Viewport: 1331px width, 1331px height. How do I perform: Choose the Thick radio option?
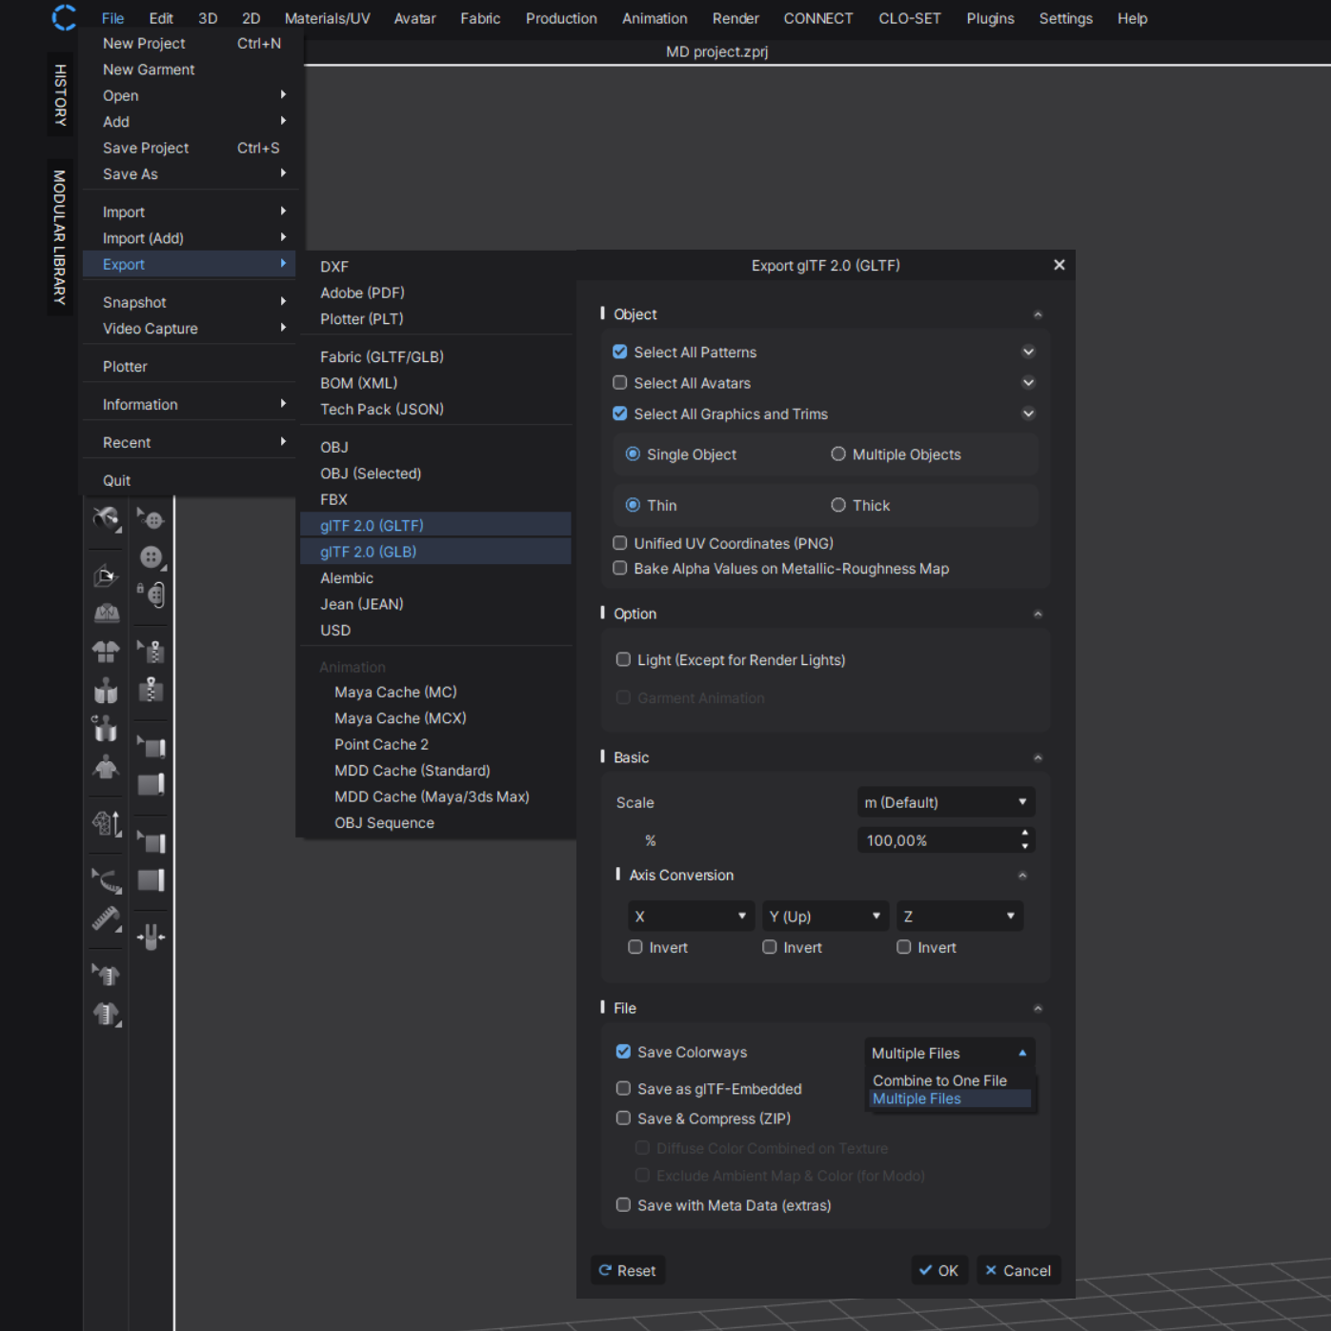point(838,505)
